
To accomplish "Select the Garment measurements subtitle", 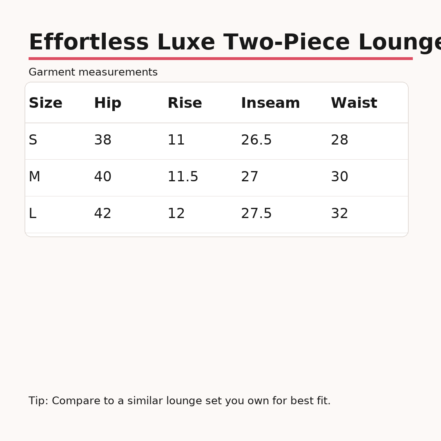I will [x=93, y=73].
